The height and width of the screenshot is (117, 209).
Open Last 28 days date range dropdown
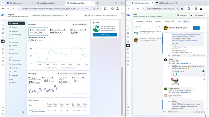point(103,15)
